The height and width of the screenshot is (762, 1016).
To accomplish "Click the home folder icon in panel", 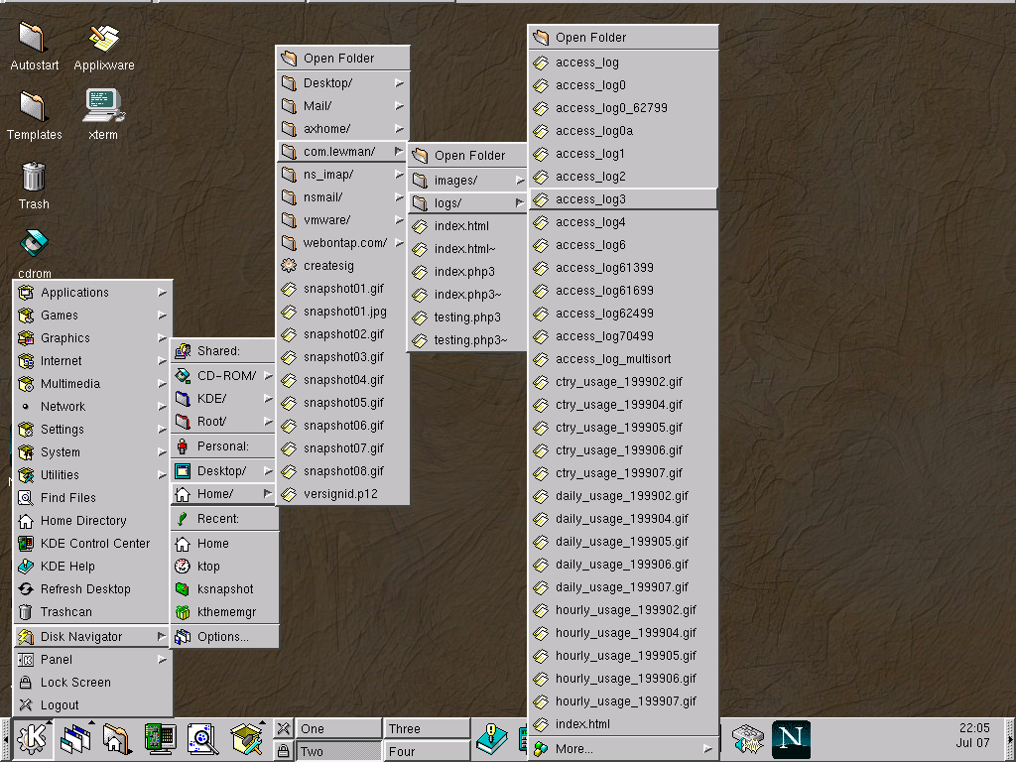I will pos(116,739).
